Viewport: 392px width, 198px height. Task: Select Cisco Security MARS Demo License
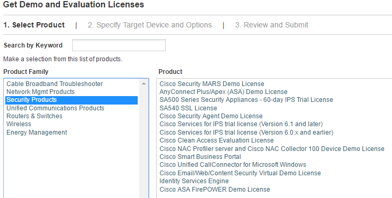click(212, 84)
